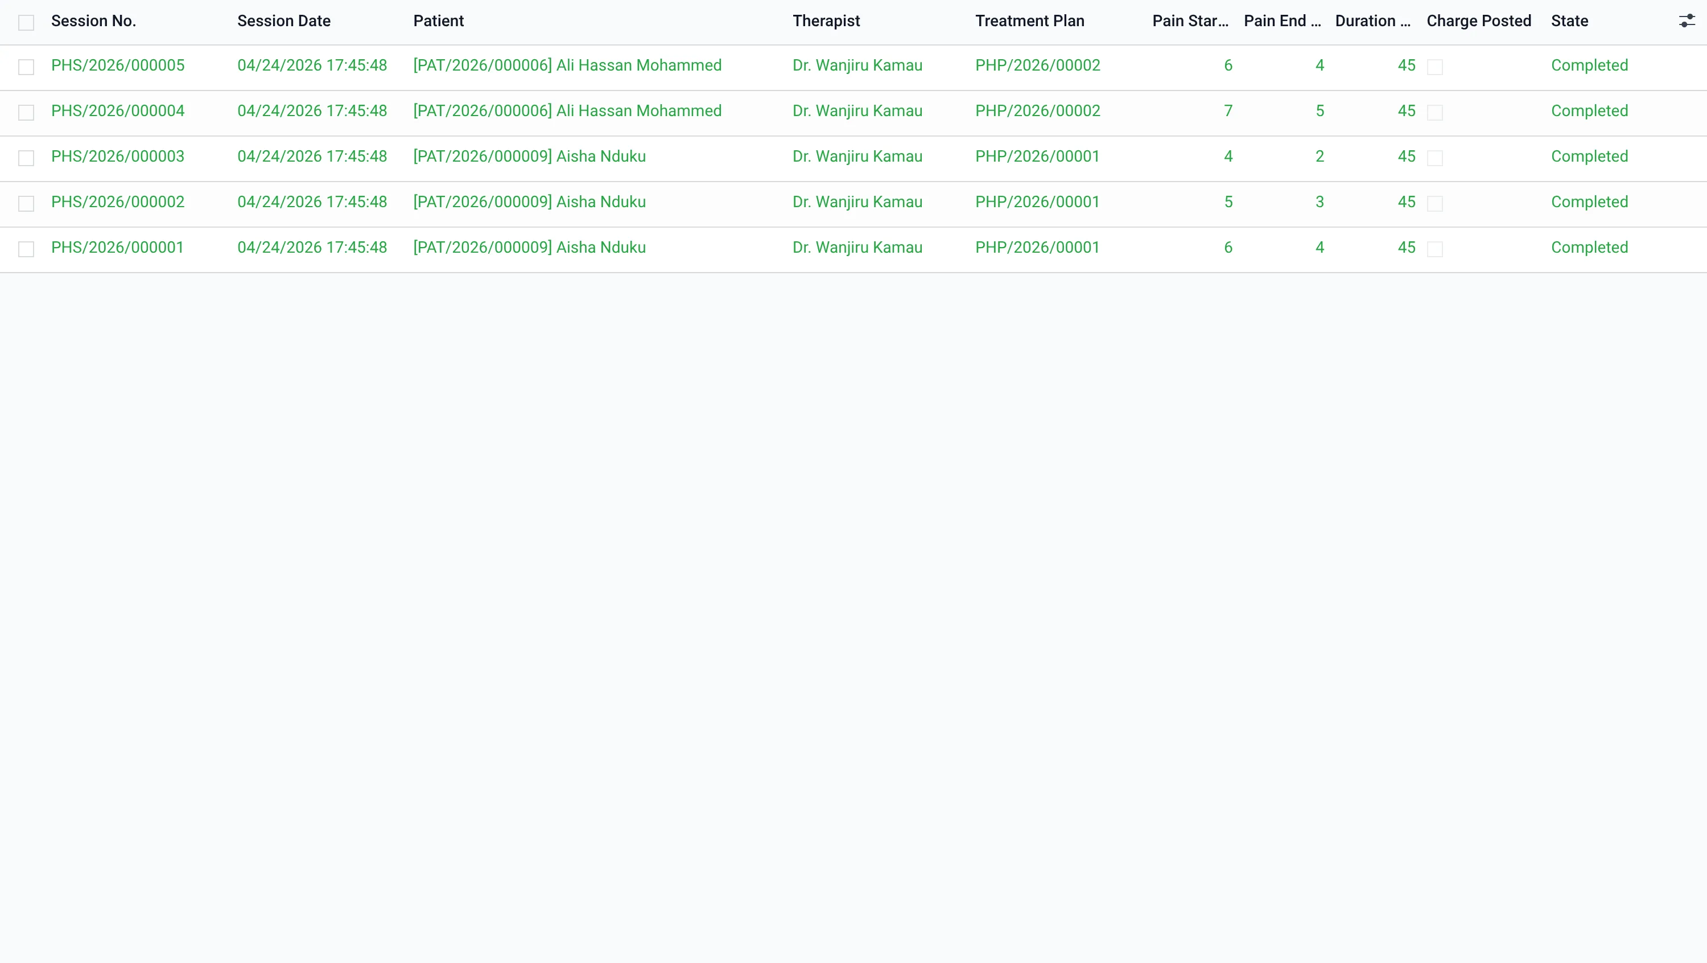Click pain end value 5 in row PHS/2026/000004
Screen dimensions: 1707x963
coord(1320,112)
